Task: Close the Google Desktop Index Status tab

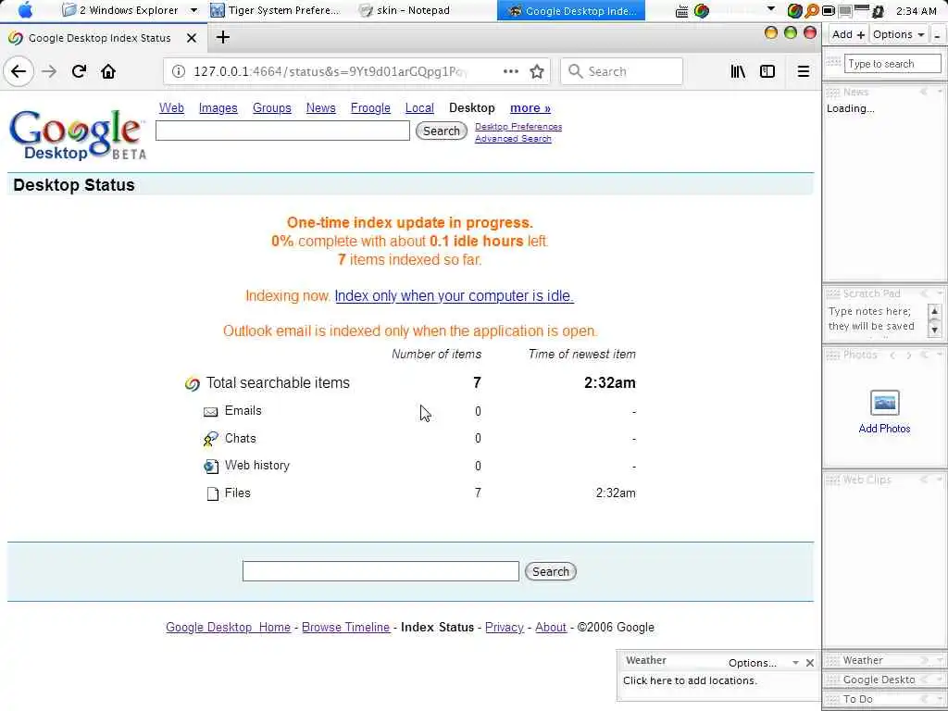Action: (x=192, y=38)
